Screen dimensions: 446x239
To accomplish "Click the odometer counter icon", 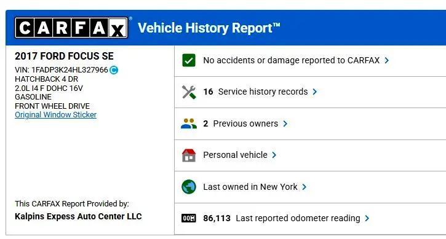I will (189, 218).
